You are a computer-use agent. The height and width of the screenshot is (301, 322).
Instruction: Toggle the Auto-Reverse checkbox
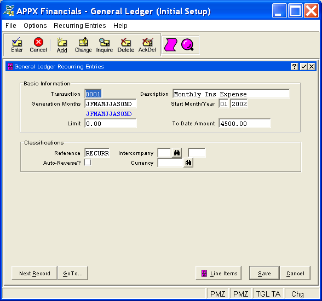point(88,163)
